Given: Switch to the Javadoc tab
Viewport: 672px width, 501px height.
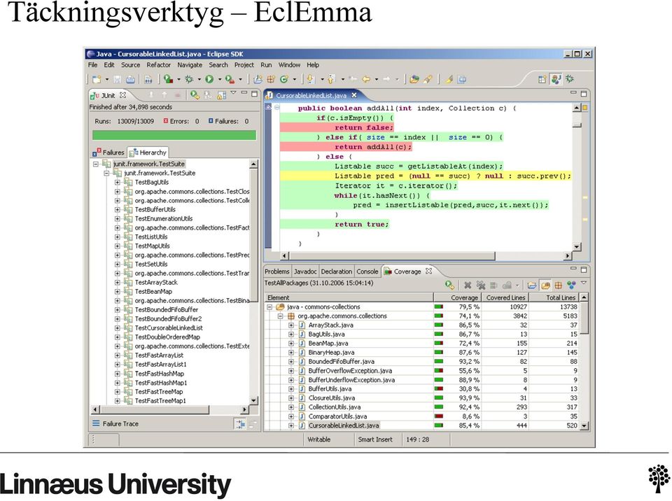Looking at the screenshot, I should click(305, 271).
